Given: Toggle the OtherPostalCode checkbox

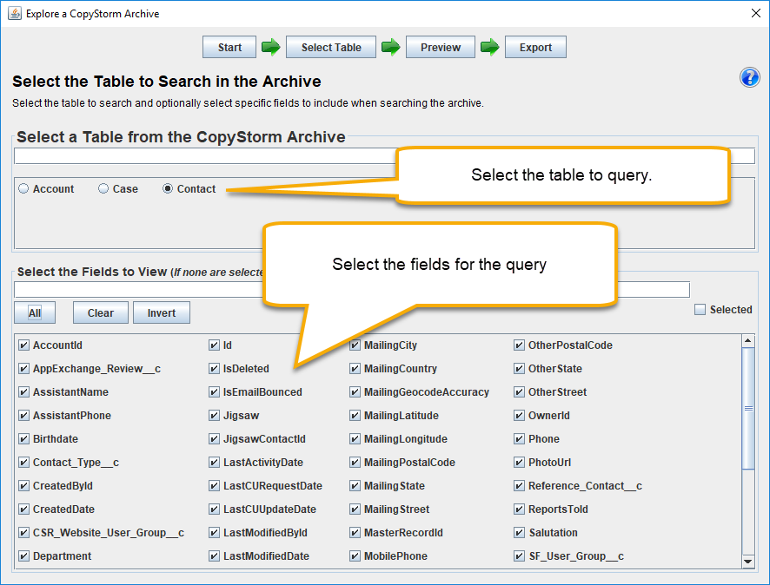Looking at the screenshot, I should coord(519,345).
